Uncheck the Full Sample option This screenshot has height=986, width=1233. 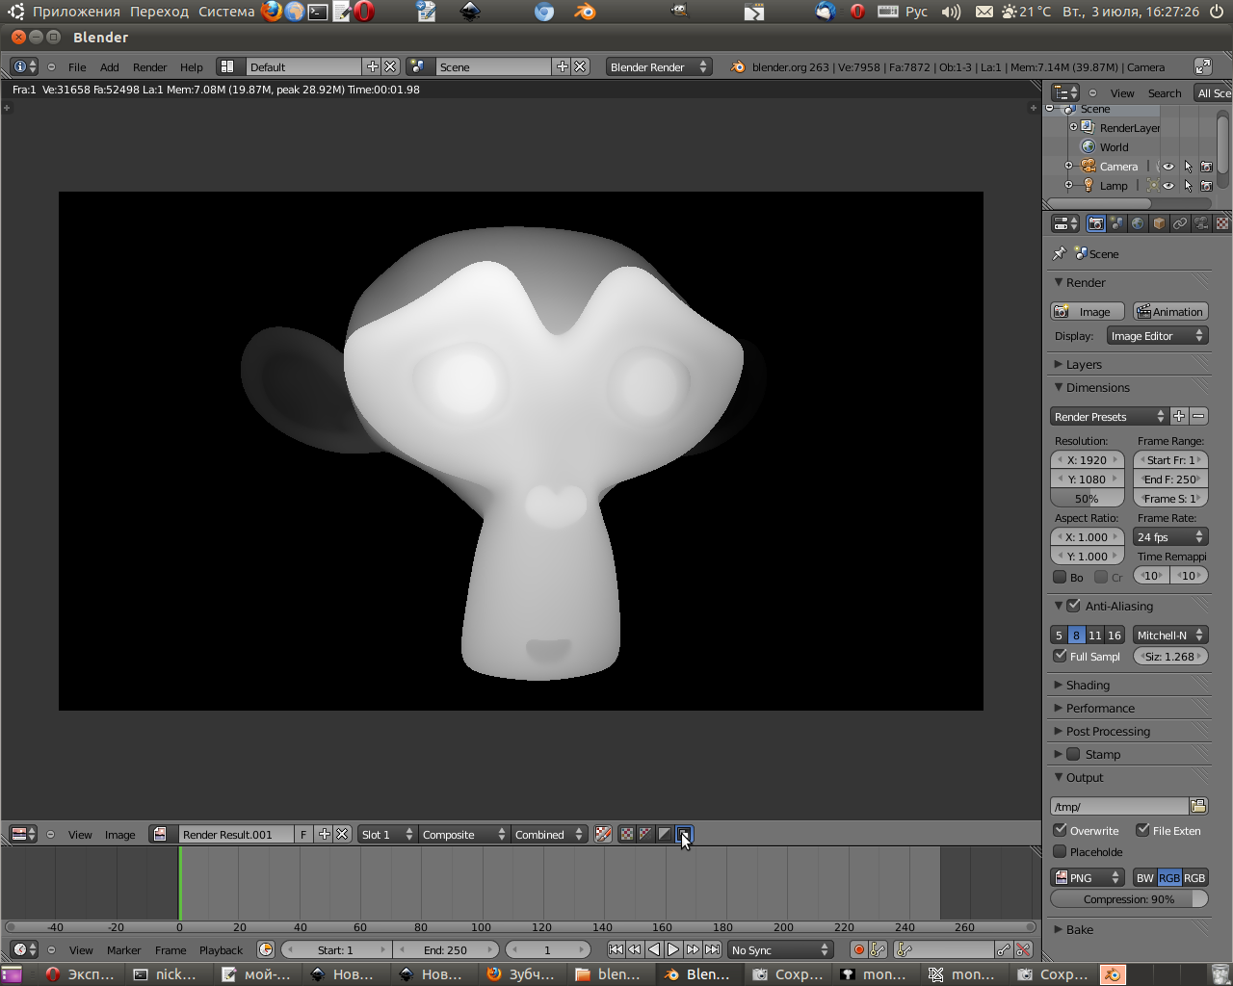(1061, 656)
